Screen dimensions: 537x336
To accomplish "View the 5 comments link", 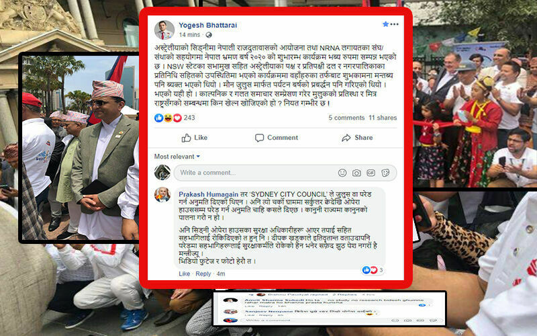I will (x=346, y=118).
